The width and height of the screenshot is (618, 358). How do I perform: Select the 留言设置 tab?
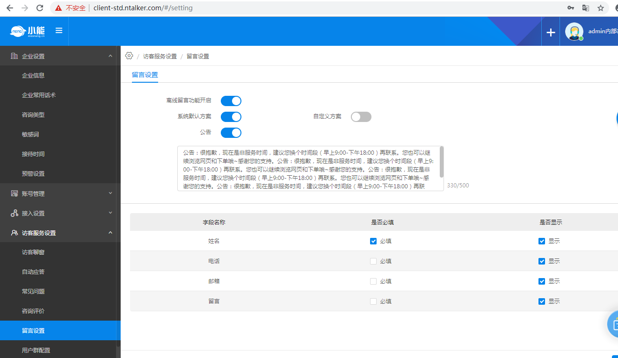point(145,75)
